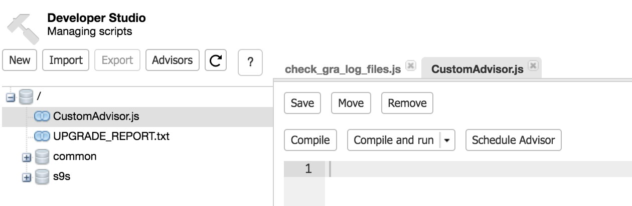Open the Compile and run dropdown arrow
632x206 pixels.
point(447,140)
